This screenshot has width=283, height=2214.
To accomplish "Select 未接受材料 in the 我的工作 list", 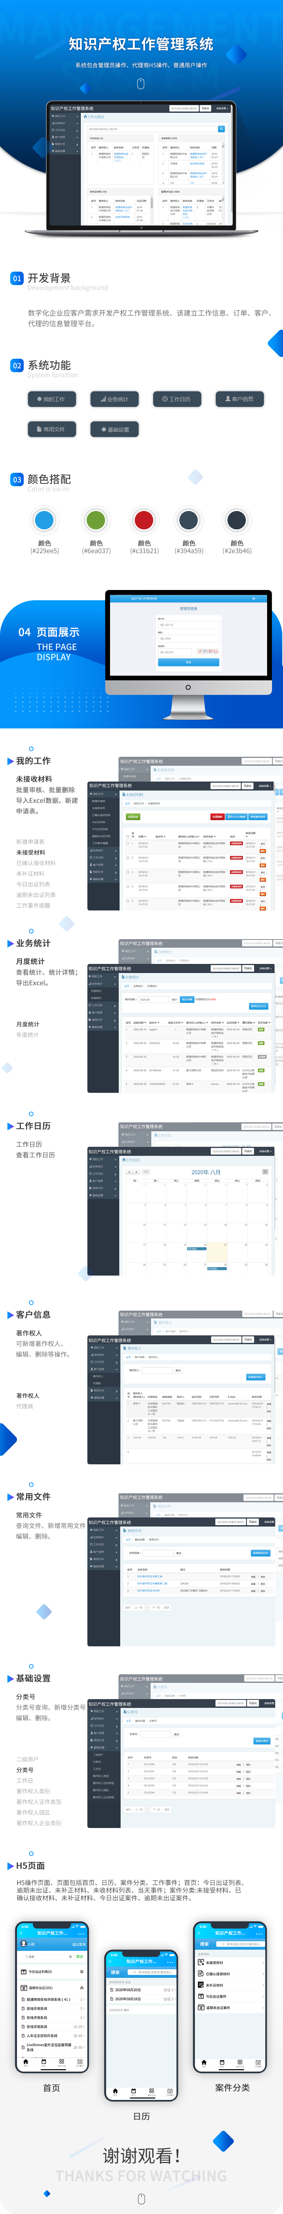I will pos(31,853).
